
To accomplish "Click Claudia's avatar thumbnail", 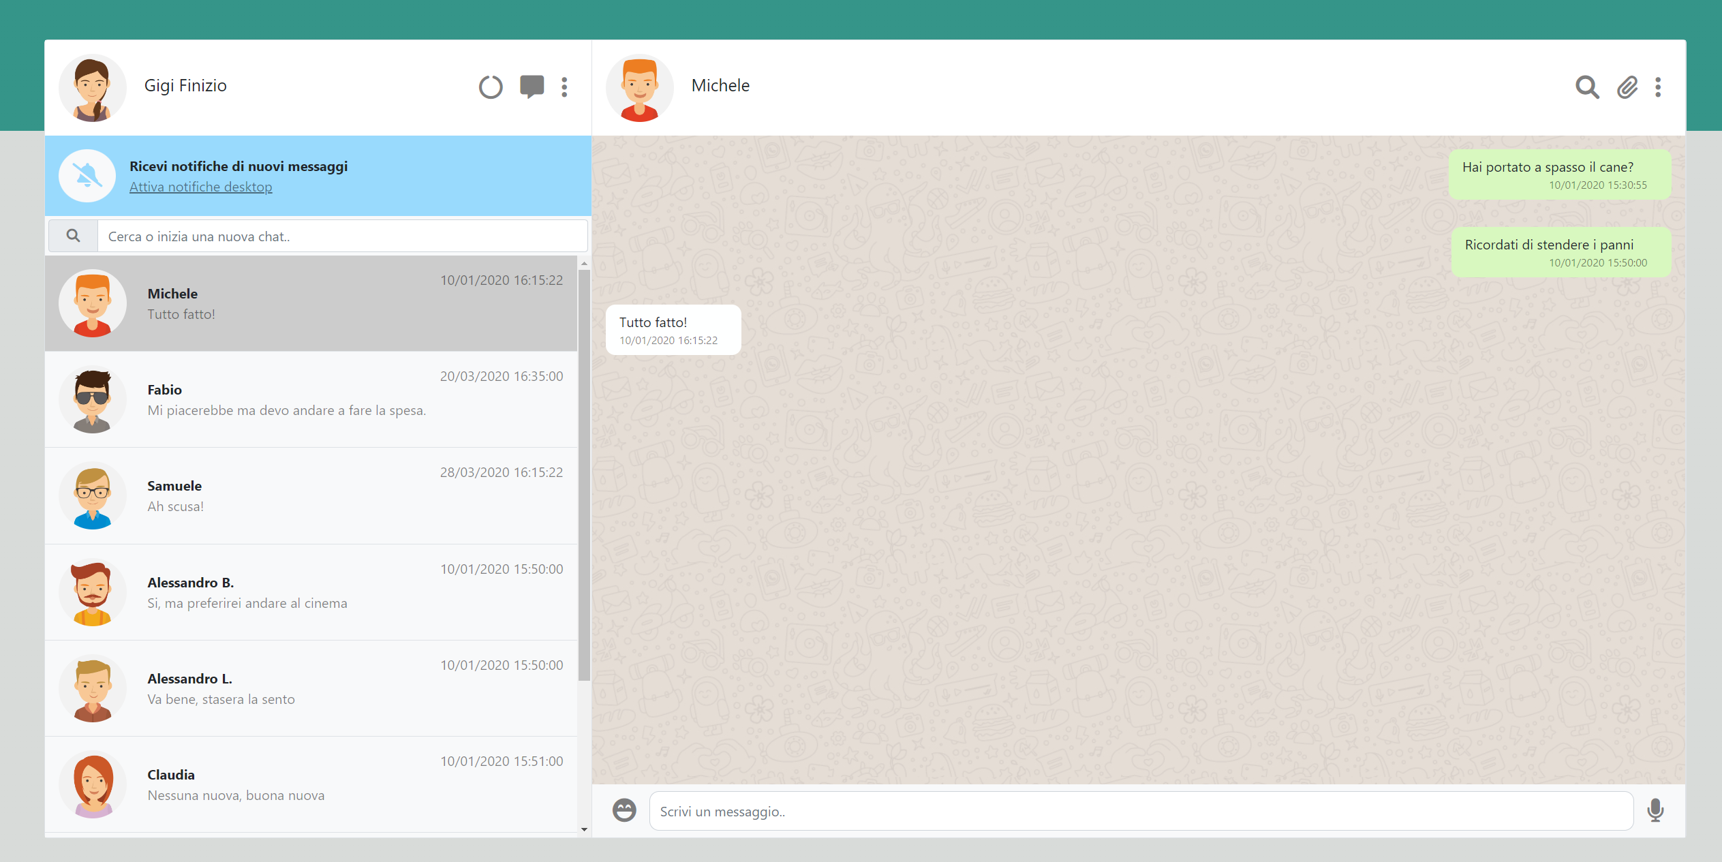I will click(93, 785).
